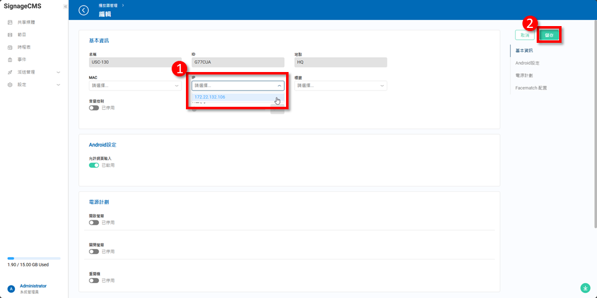Screen dimensions: 597x298
Task: Click the green download arrow icon
Action: tap(585, 287)
